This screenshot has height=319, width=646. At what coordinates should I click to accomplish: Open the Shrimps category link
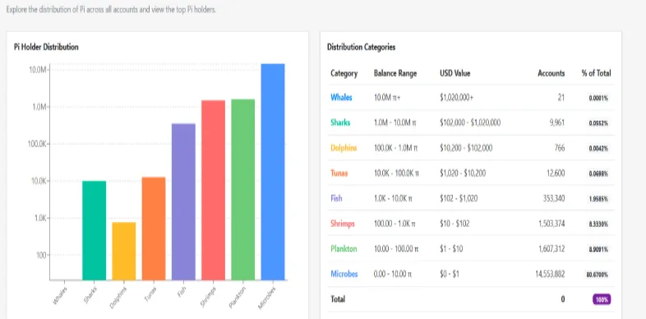(x=343, y=224)
